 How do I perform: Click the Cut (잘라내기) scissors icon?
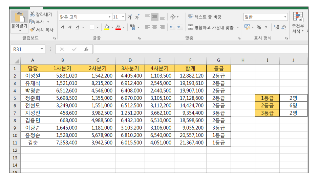pyautogui.click(x=32, y=14)
